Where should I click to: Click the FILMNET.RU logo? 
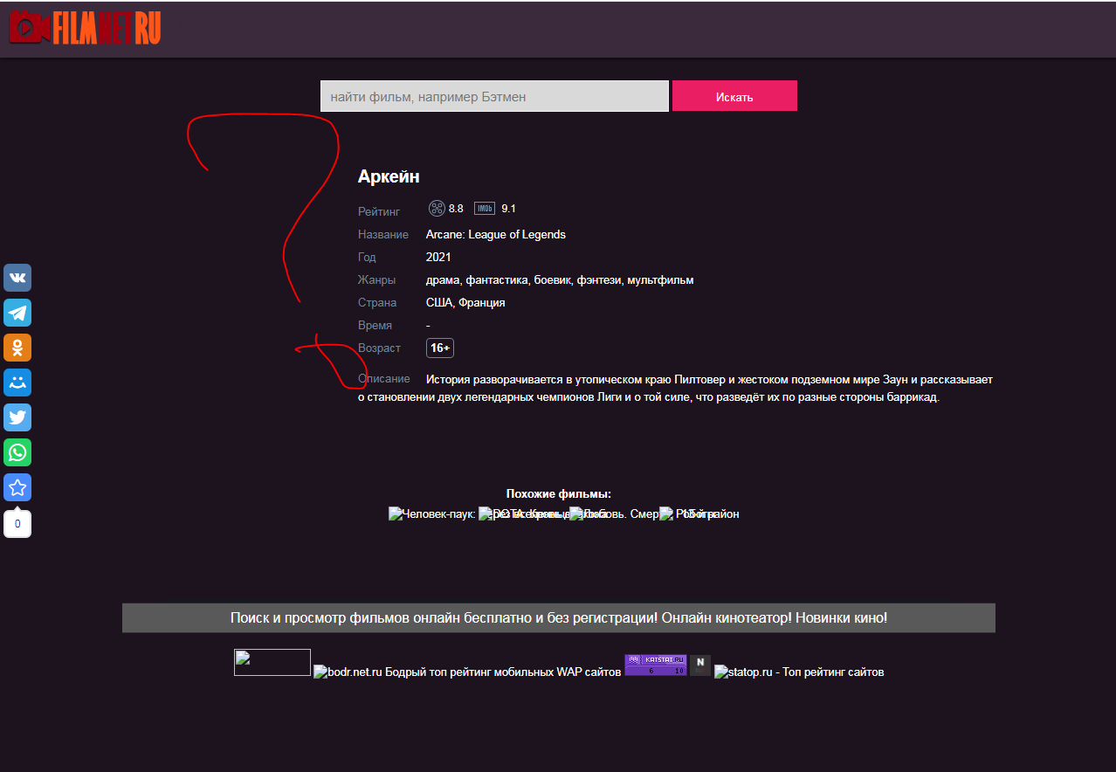[x=85, y=29]
